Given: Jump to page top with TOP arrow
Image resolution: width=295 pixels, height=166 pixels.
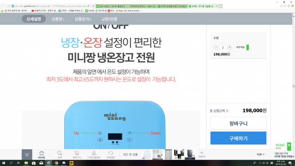Looking at the screenshot, I should pyautogui.click(x=261, y=154).
